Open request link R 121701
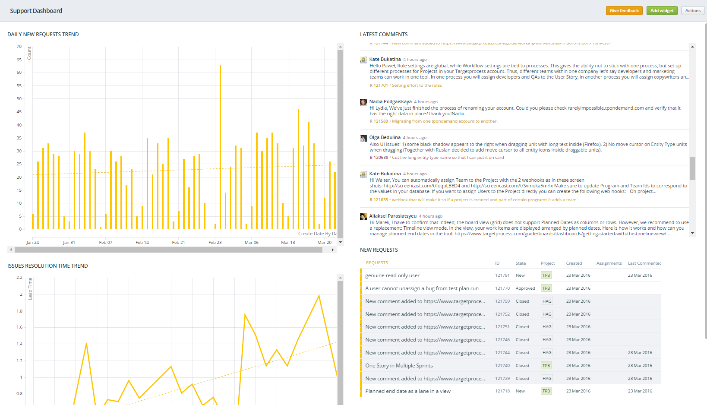 (379, 85)
